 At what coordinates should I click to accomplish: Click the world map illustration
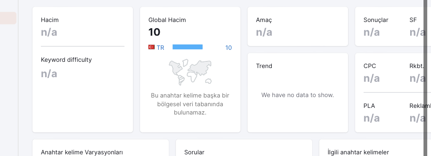190,72
